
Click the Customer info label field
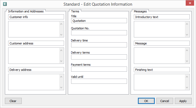[x=36, y=17]
